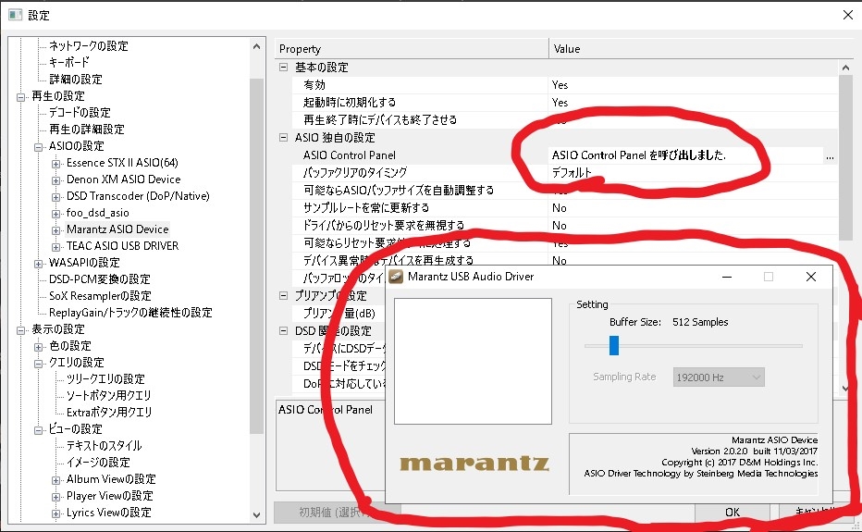Expand the 色の設定 node
Viewport: 862px width, 532px height.
click(39, 347)
